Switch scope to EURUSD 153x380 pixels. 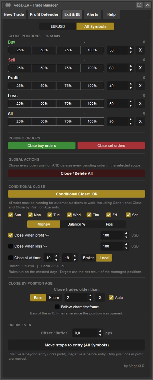[x=58, y=27]
